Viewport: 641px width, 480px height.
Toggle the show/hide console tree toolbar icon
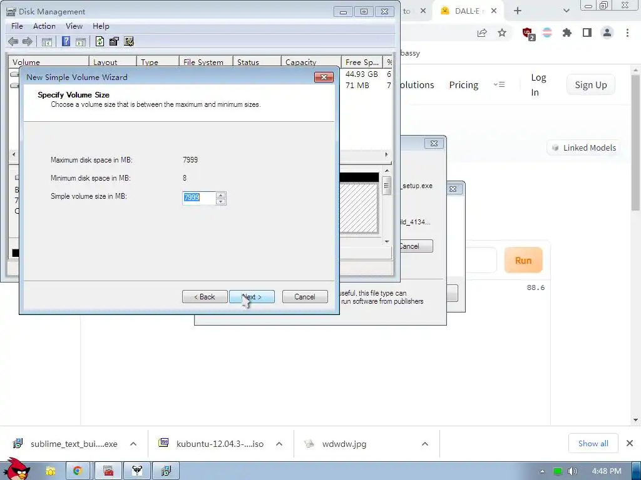[47, 41]
